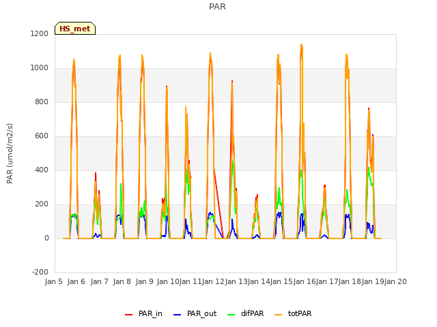The width and height of the screenshot is (437, 327).
Task: Toggle the PAR_out legend entry
Action: 195,313
